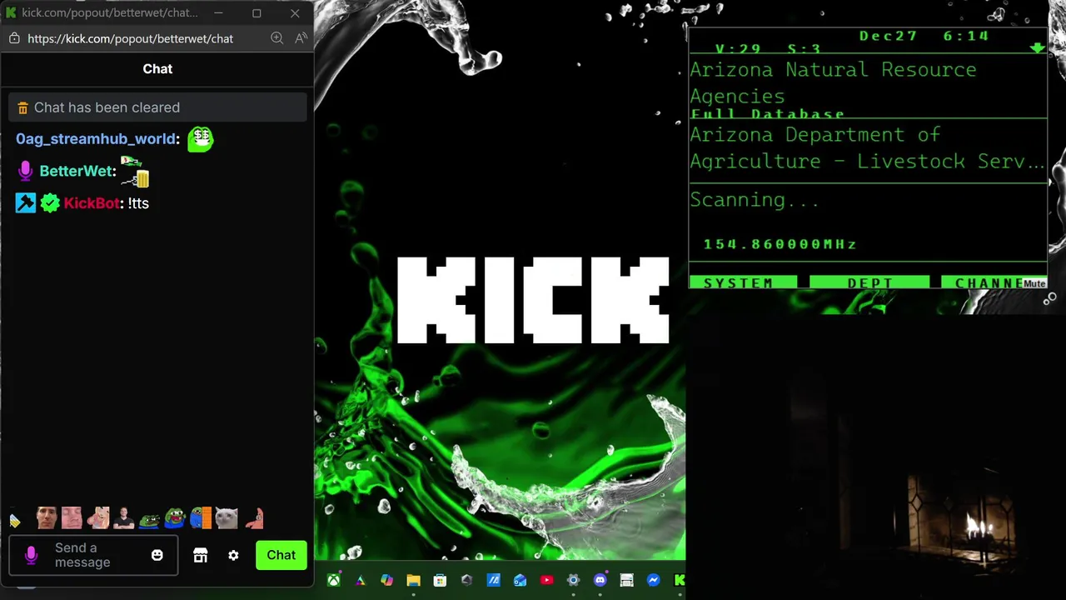Click the beer mug emote from BetterWet

136,172
